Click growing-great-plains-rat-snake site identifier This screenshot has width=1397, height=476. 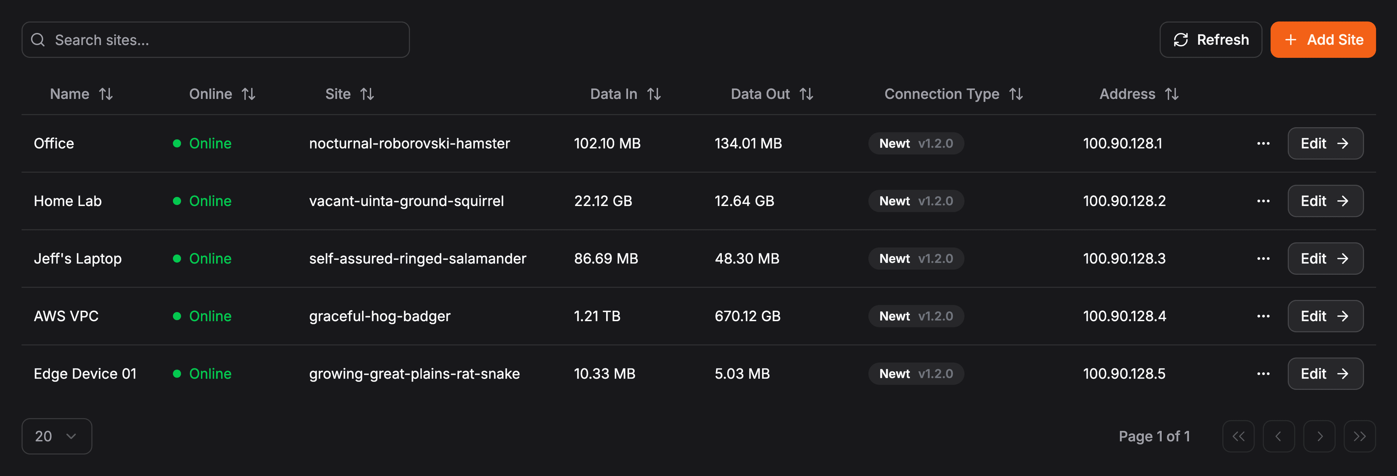coord(414,374)
